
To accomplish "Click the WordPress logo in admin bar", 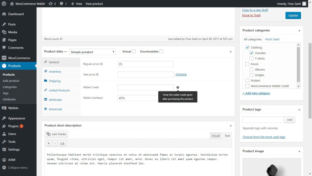I will (4, 4).
